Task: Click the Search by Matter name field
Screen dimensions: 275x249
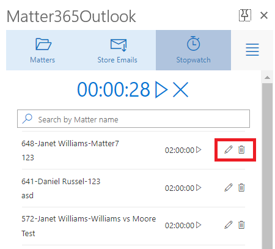Action: tap(133, 119)
